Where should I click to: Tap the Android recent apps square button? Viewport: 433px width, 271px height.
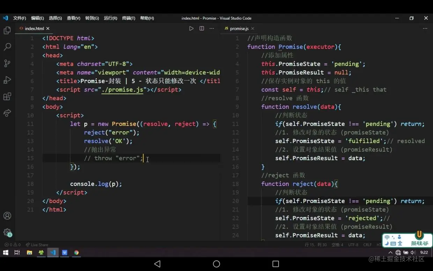click(276, 264)
